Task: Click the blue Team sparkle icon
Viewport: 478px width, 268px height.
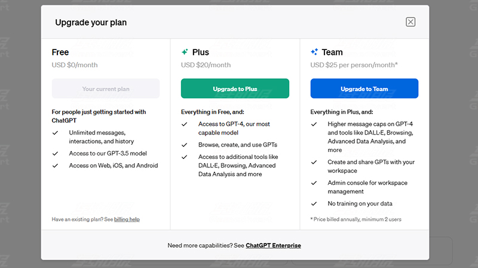Action: click(314, 52)
